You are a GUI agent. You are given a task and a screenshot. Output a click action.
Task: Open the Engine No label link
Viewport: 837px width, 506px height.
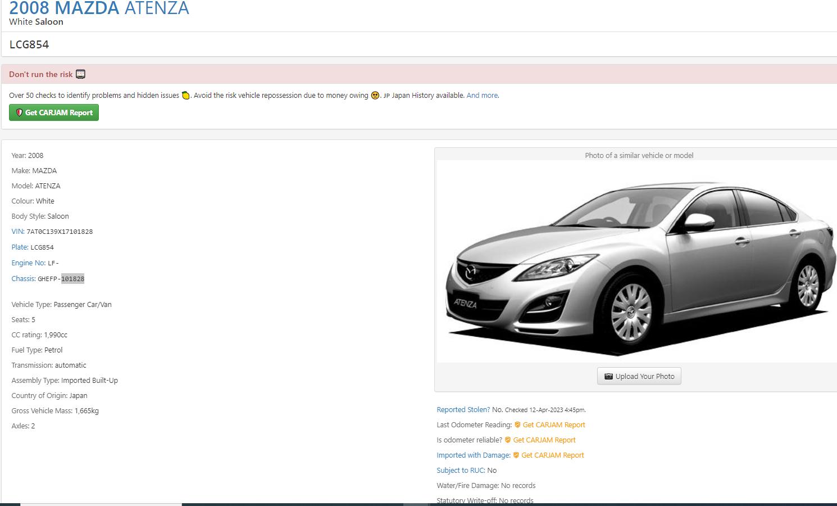point(29,263)
